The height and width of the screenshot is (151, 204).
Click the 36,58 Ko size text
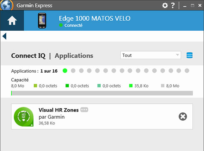[47, 123]
